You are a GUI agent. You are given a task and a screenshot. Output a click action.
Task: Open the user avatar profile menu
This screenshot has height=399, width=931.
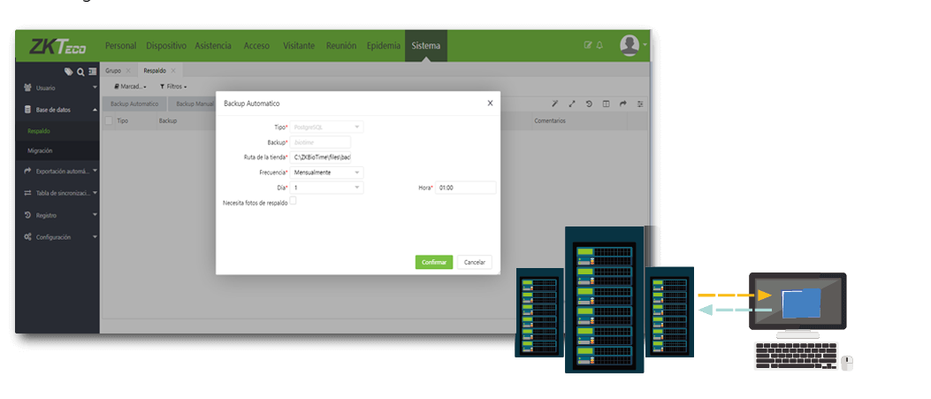(x=630, y=45)
